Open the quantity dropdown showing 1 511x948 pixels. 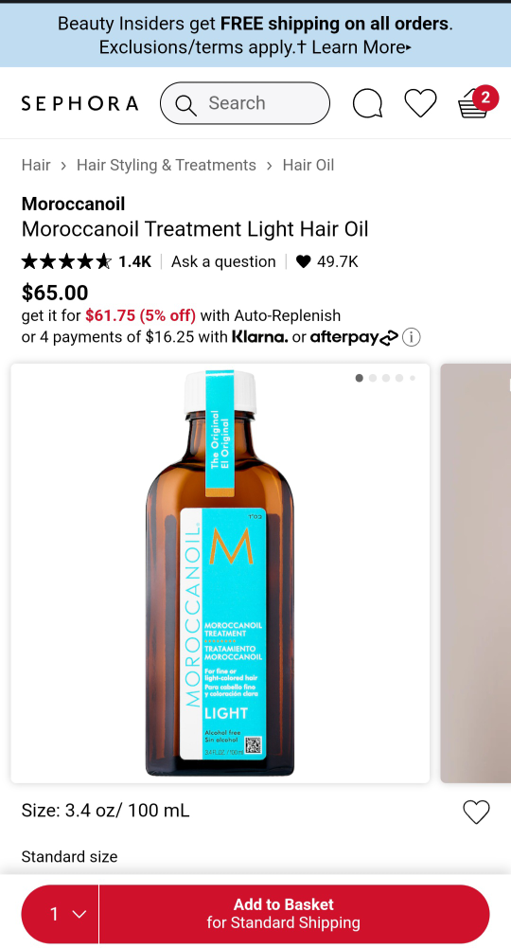(x=61, y=914)
